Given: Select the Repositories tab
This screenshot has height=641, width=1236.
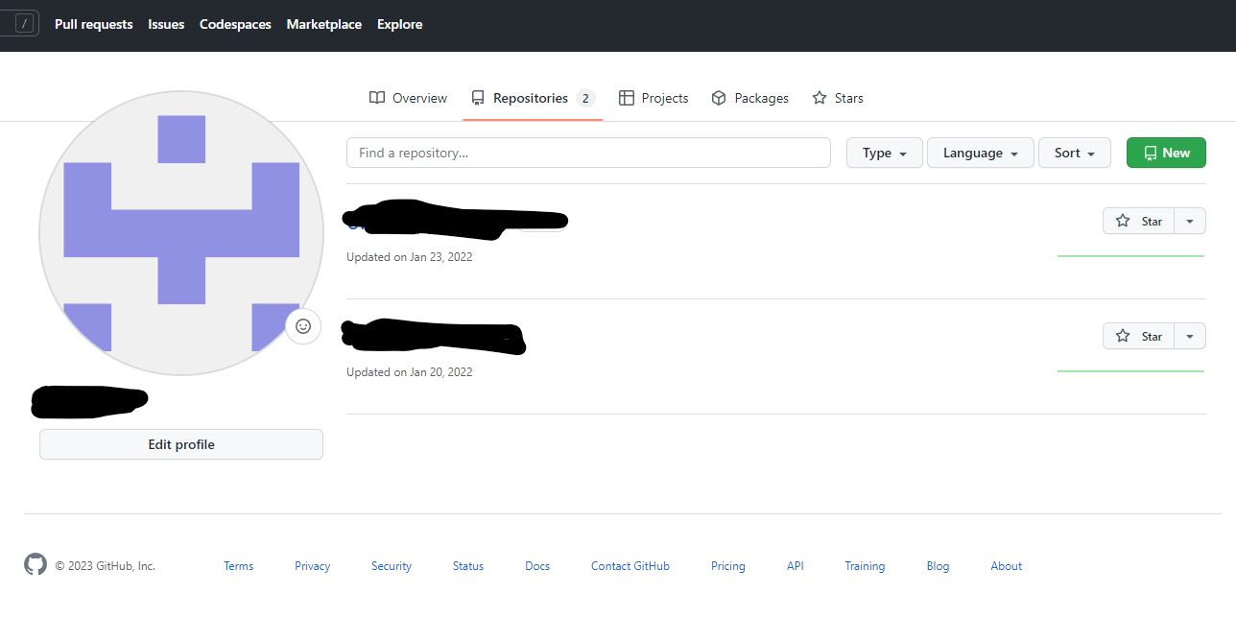Looking at the screenshot, I should [533, 98].
